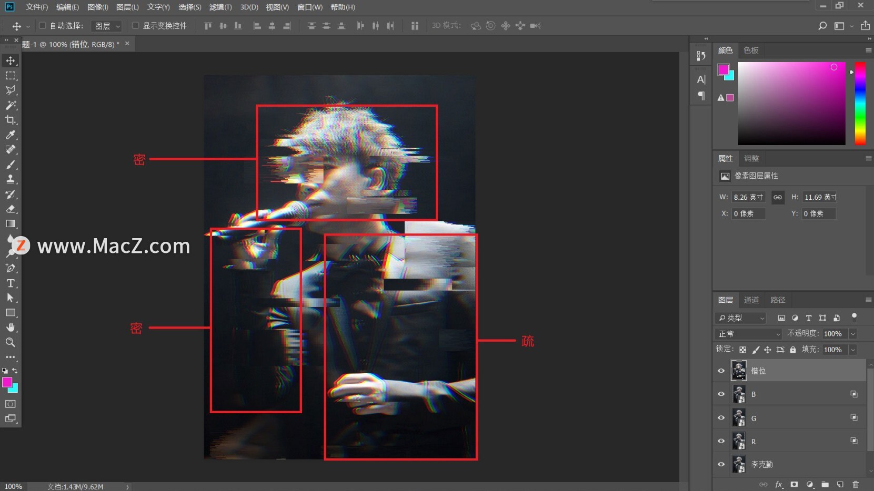Select the Hand tool
874x491 pixels.
click(11, 327)
